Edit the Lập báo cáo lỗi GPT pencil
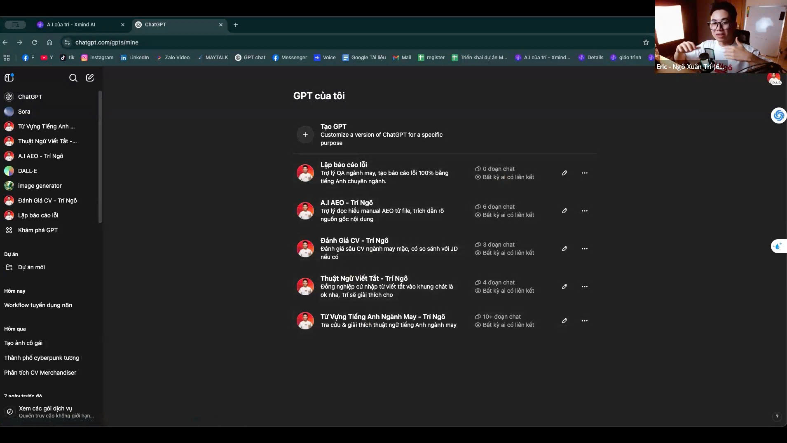The width and height of the screenshot is (787, 443). coord(564,173)
